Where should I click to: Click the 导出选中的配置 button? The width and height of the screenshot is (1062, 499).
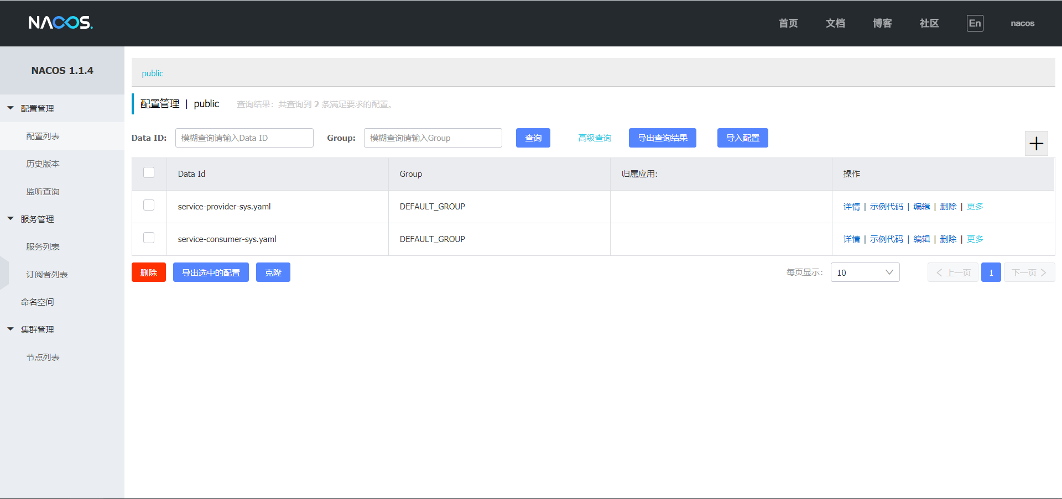coord(211,272)
